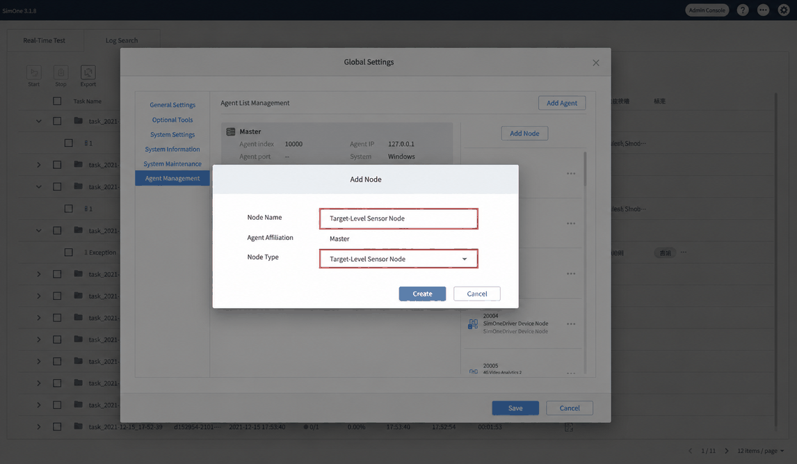Click the 00:01:53 duration cell
This screenshot has height=464, width=797.
(x=490, y=427)
